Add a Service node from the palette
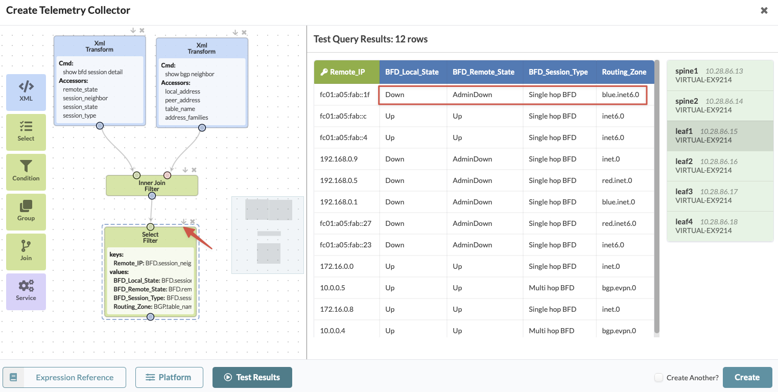This screenshot has width=778, height=392. [x=26, y=292]
